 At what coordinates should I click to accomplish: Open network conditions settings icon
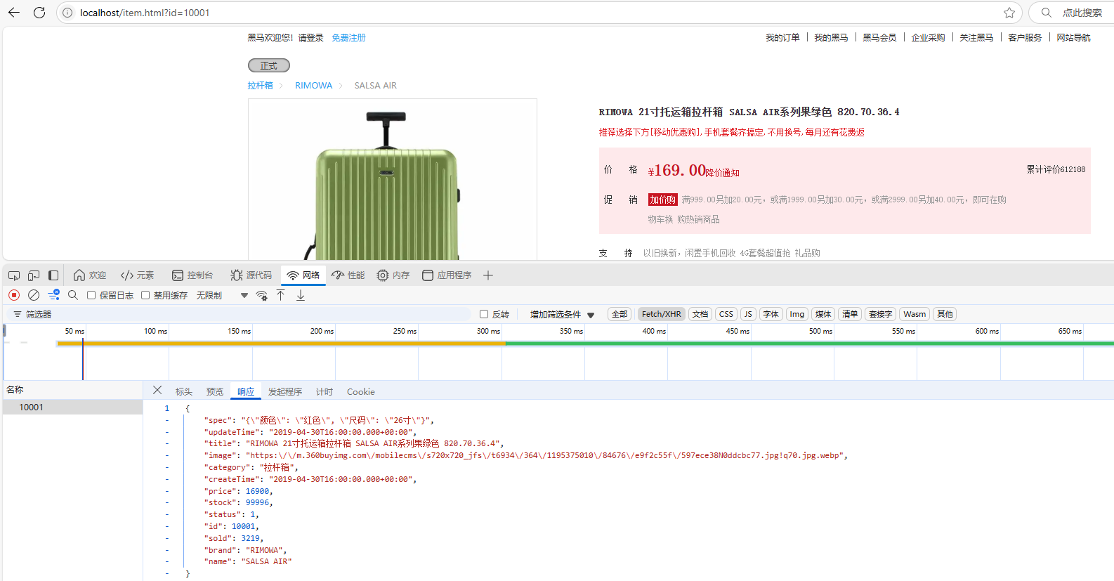point(262,295)
